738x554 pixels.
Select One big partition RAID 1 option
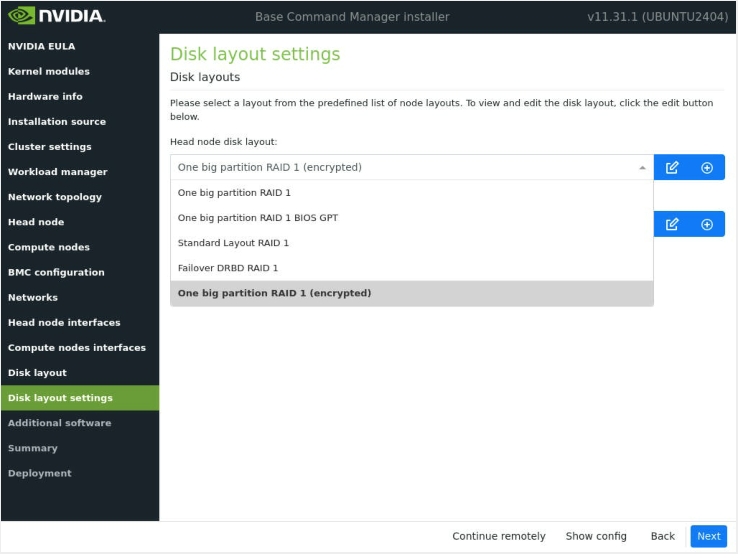234,193
